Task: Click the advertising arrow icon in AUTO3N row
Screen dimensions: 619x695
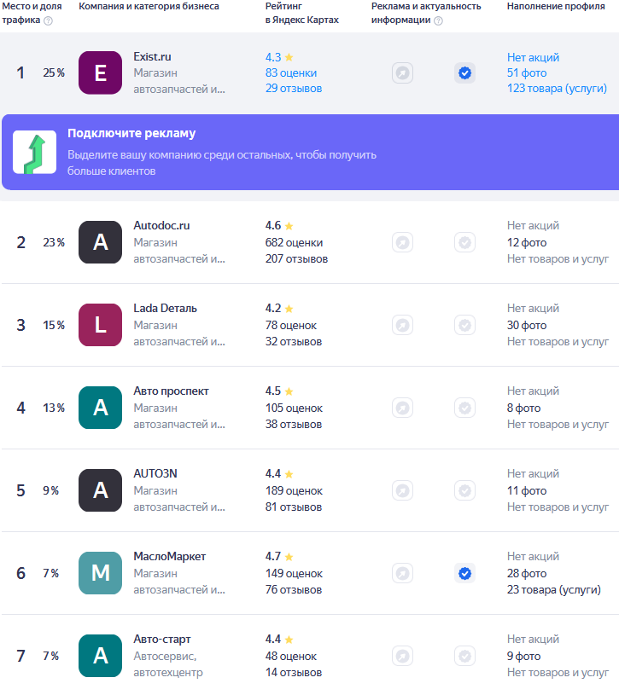Action: 402,490
